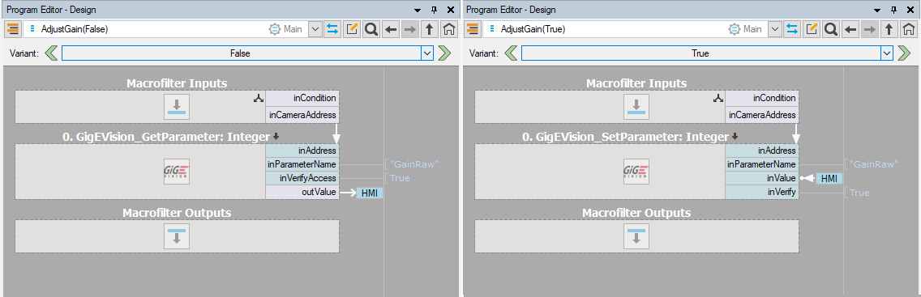Click the hamburger menu icon in left editor
Viewport: 921px width, 297px height.
coord(13,28)
